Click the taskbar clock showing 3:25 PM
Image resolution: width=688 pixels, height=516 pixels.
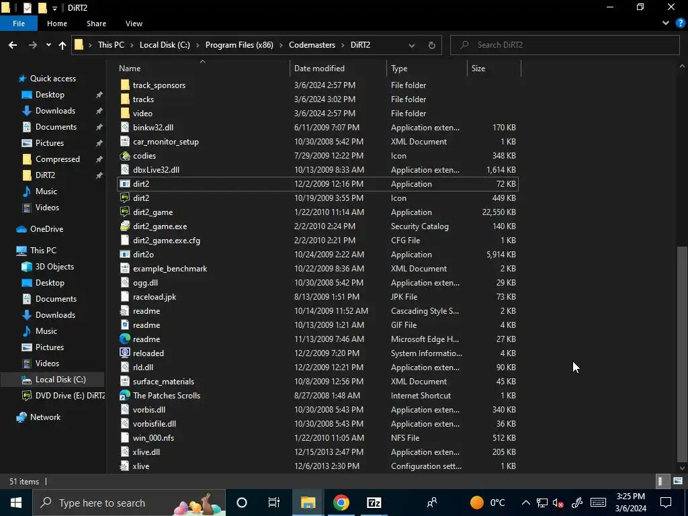(x=630, y=503)
